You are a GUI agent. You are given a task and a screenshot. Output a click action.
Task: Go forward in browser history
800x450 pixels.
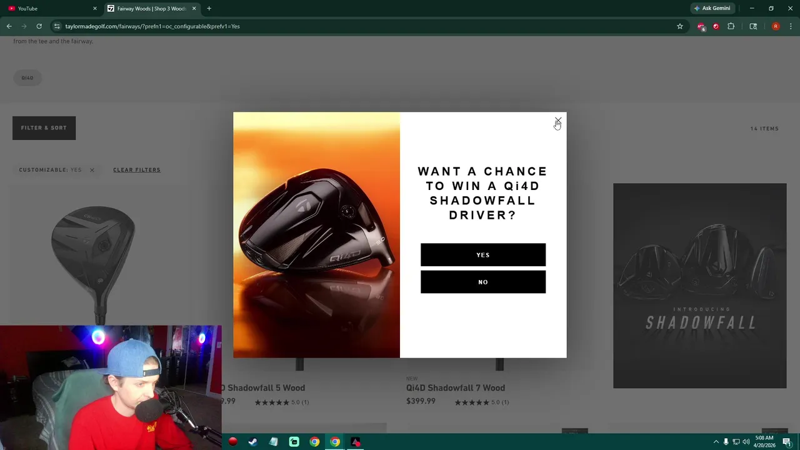[24, 26]
